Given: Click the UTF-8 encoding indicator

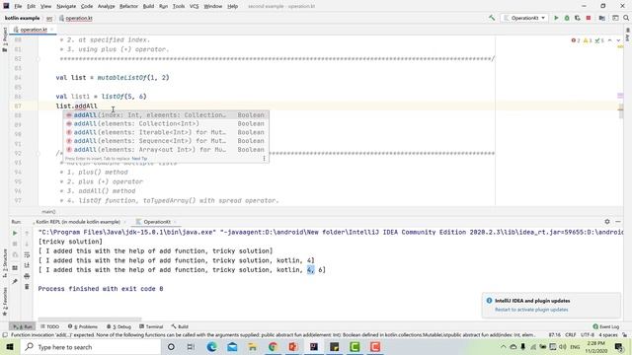Looking at the screenshot, I should point(588,335).
